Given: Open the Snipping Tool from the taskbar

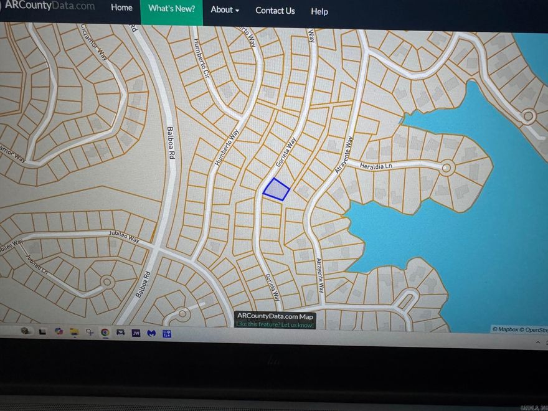Looking at the screenshot, I should (90, 333).
